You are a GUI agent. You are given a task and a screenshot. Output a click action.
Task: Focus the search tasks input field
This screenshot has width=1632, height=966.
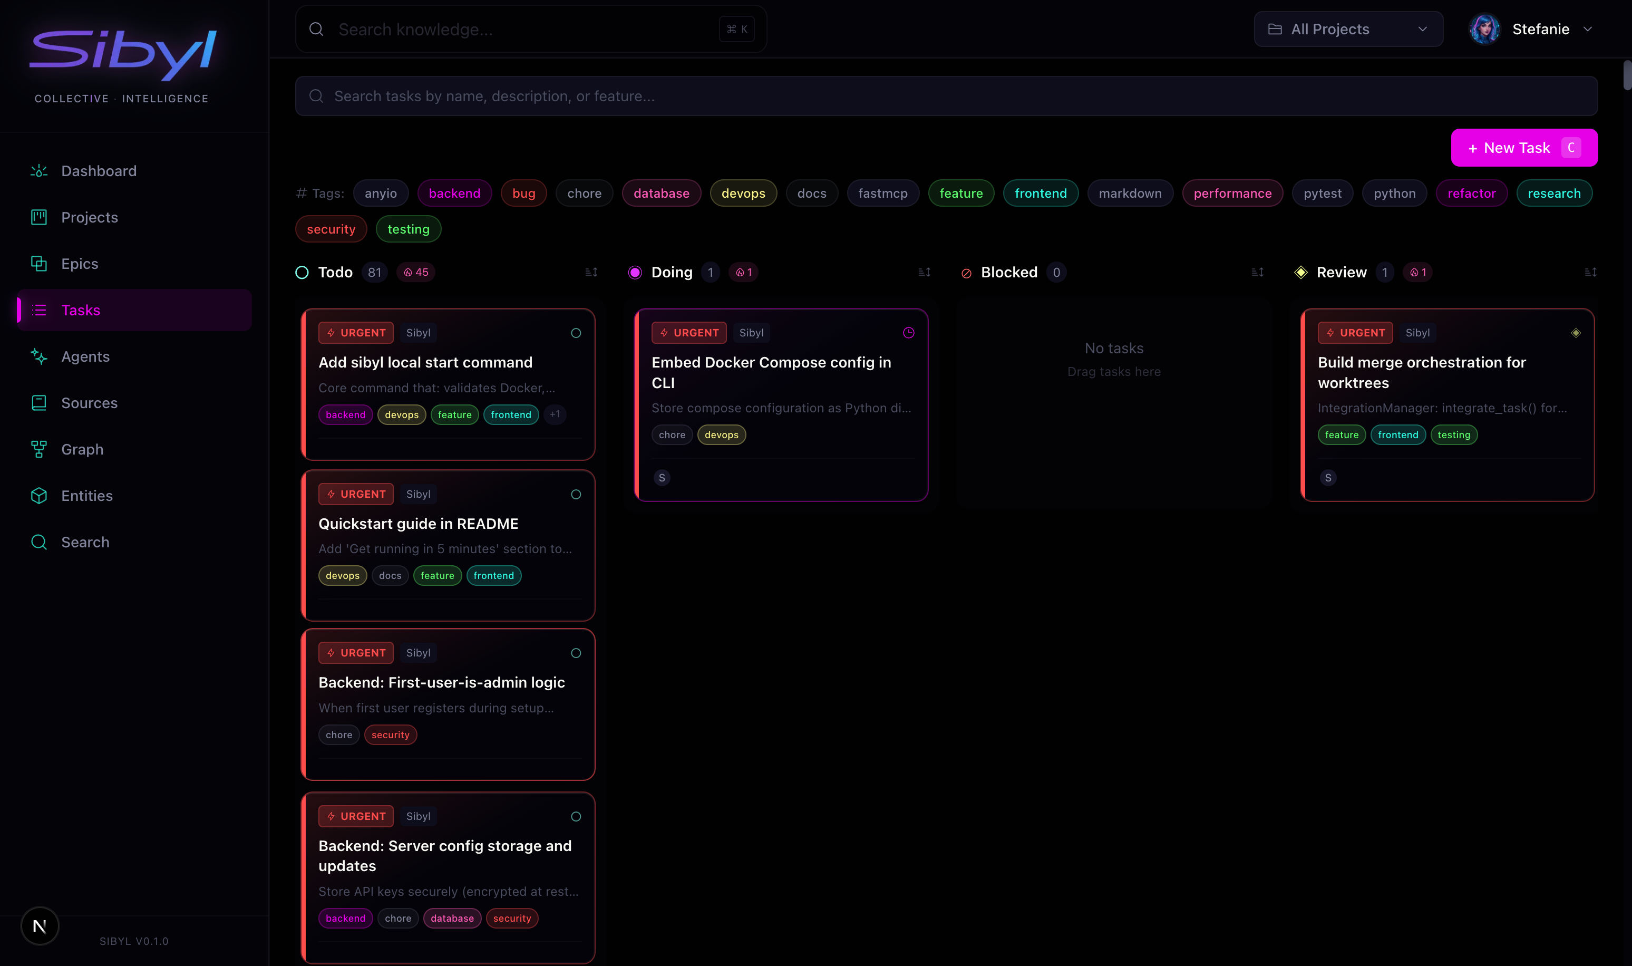[x=946, y=96]
